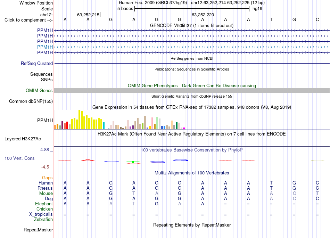330x238 pixels.
Task: Click the chr12:63,252,214-63,252,225 (12 bp) coordinates
Action: click(x=228, y=3)
